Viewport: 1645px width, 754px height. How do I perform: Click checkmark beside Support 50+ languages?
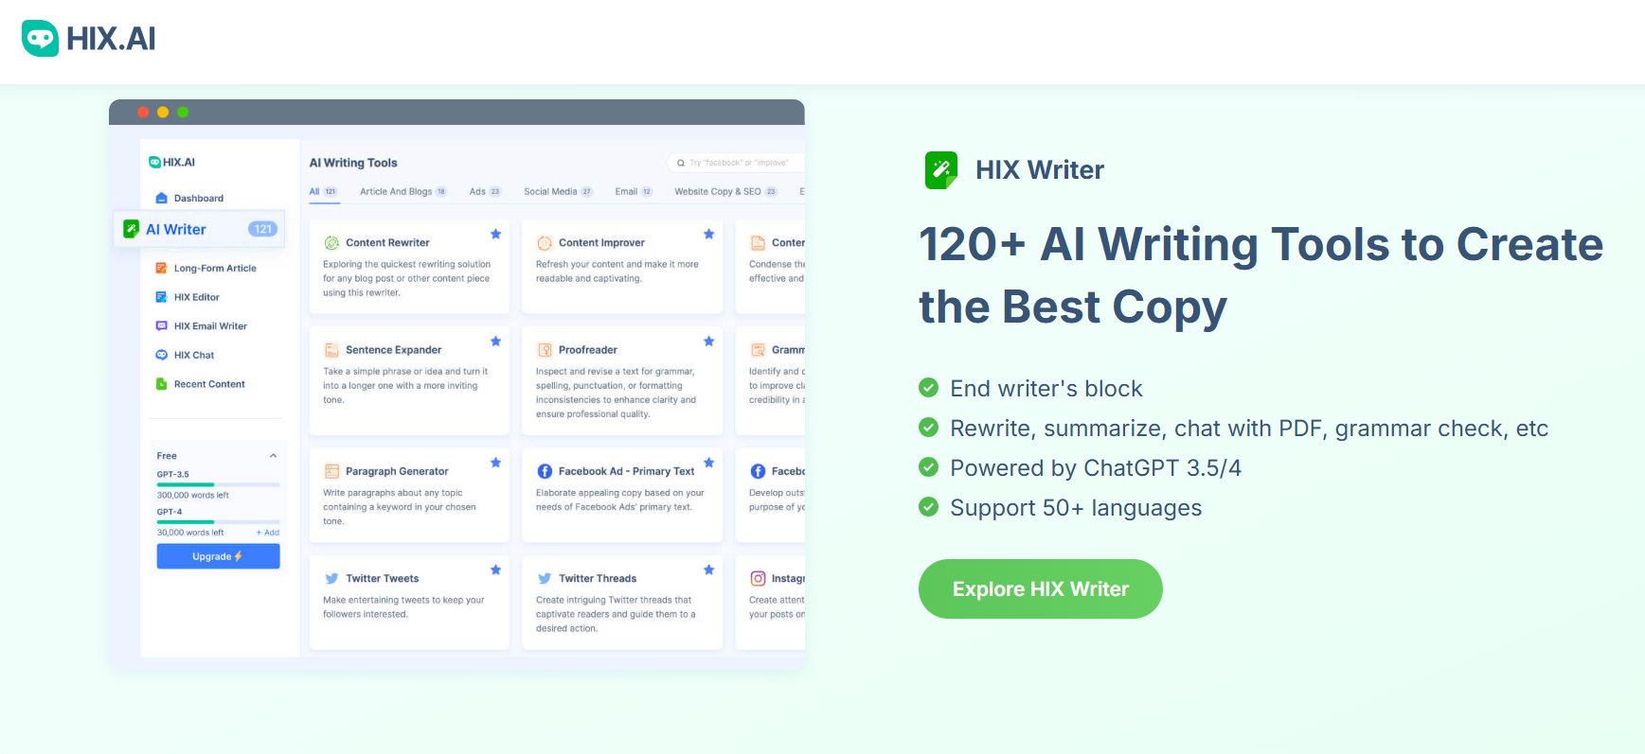(x=928, y=507)
